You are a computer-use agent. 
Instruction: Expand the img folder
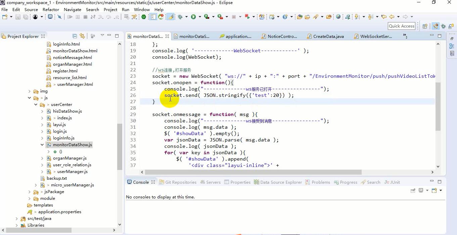click(x=30, y=91)
